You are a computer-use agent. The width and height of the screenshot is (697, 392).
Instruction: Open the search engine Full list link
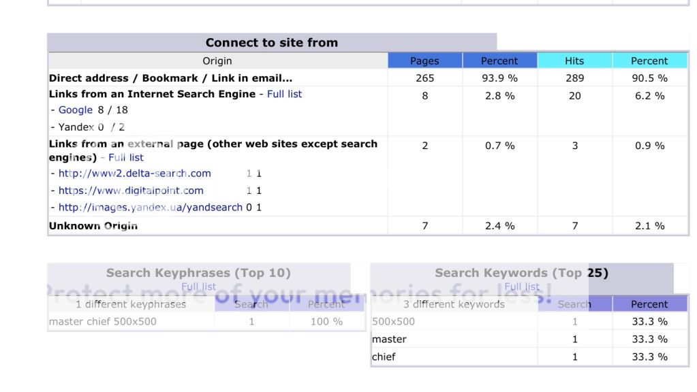284,94
